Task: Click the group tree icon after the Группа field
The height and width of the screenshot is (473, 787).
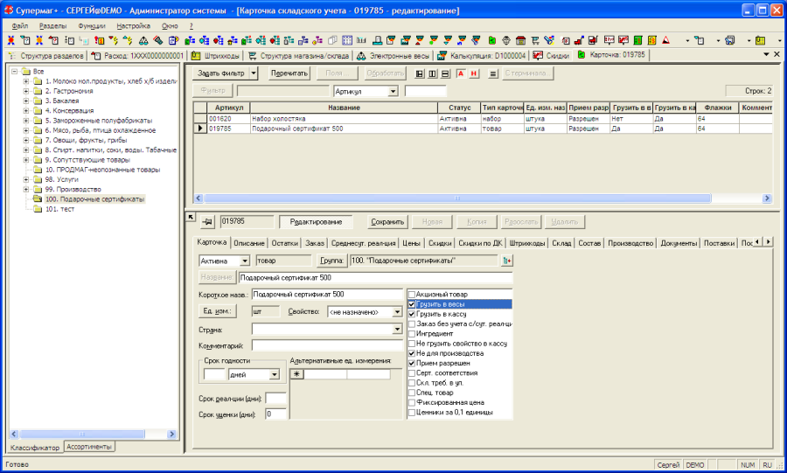Action: tap(506, 261)
